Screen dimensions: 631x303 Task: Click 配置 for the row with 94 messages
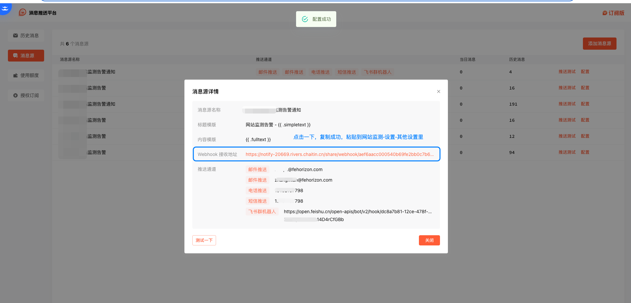point(585,152)
